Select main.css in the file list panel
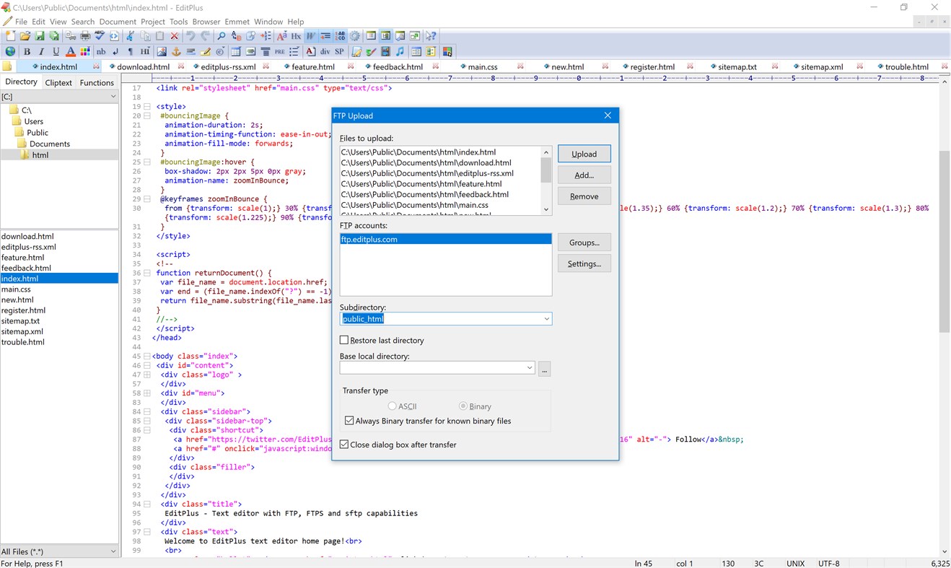 coord(16,289)
